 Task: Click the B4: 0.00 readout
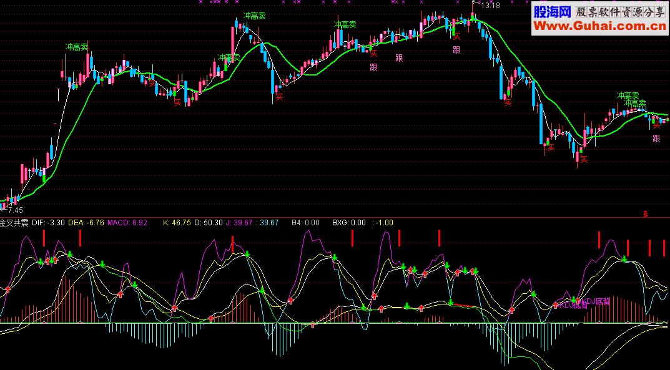coord(305,223)
